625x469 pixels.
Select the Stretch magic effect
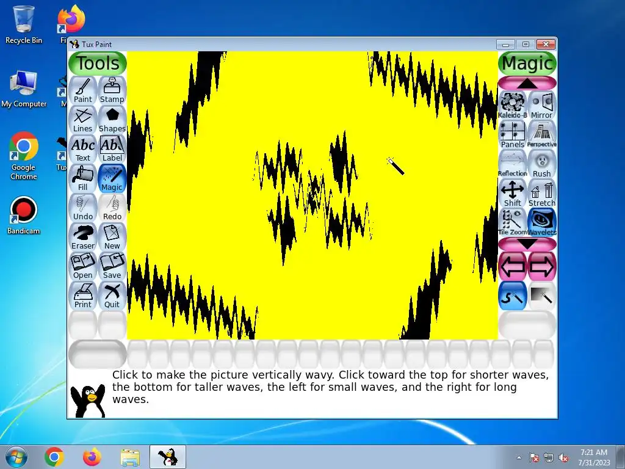[x=542, y=193]
